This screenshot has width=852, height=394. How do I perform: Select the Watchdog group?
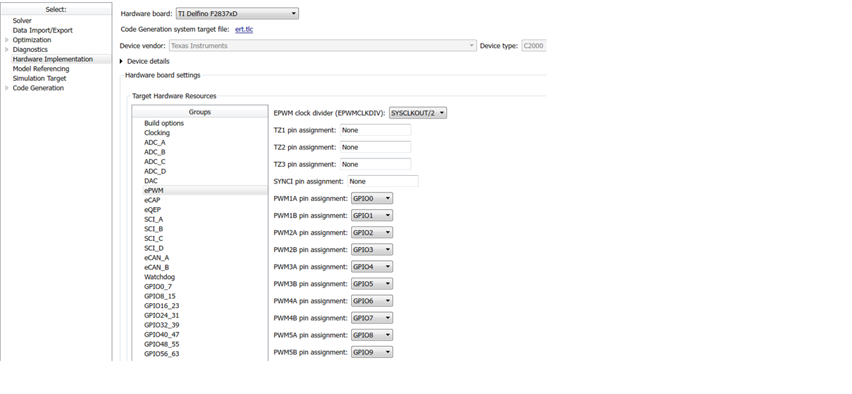[x=159, y=277]
